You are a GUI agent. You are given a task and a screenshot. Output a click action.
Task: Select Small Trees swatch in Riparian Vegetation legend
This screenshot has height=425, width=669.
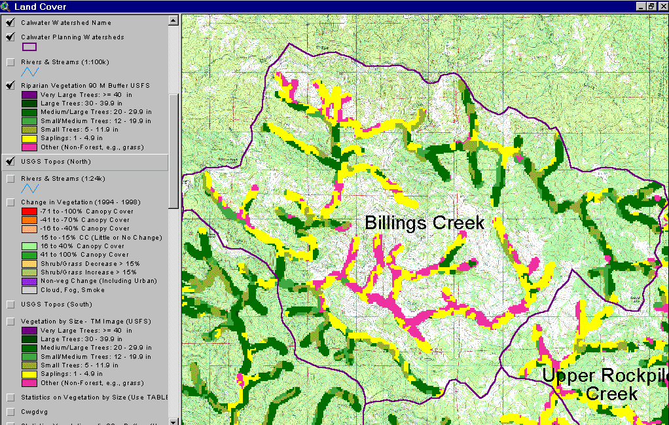click(29, 130)
